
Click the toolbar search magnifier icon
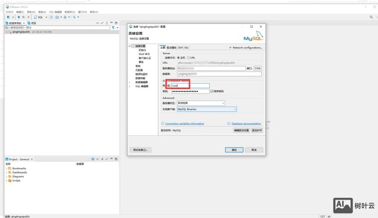[74, 17]
